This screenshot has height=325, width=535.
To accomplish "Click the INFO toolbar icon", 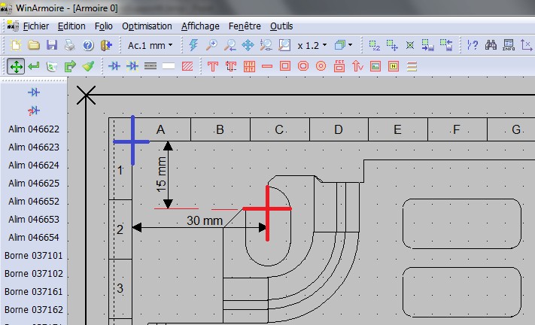I will [509, 45].
